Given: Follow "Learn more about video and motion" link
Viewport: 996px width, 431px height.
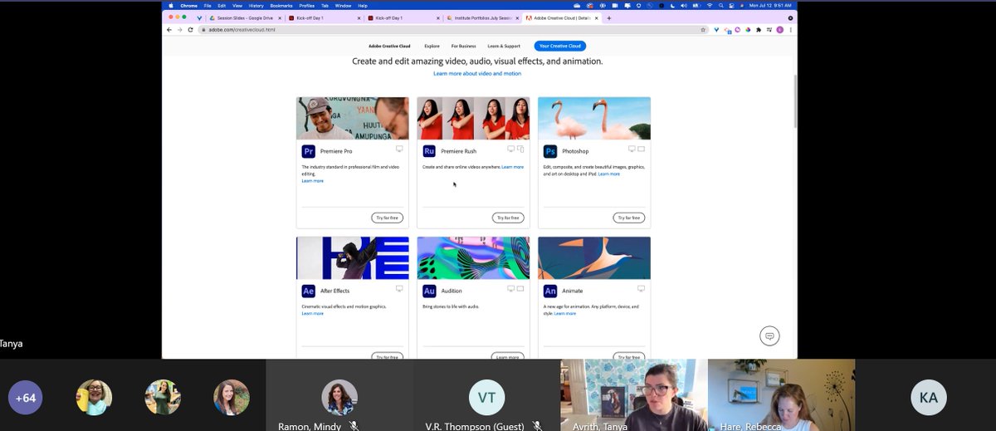Looking at the screenshot, I should click(477, 74).
